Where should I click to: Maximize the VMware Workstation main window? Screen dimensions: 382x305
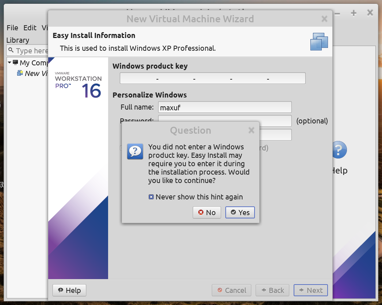pyautogui.click(x=354, y=13)
